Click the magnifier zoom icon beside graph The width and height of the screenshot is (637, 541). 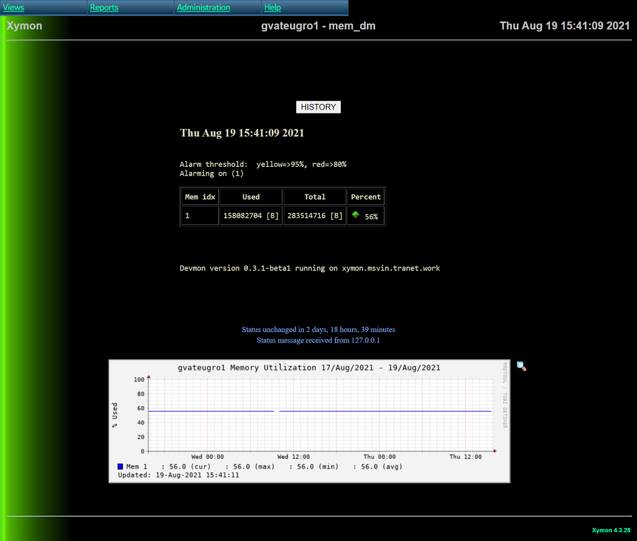pos(521,367)
